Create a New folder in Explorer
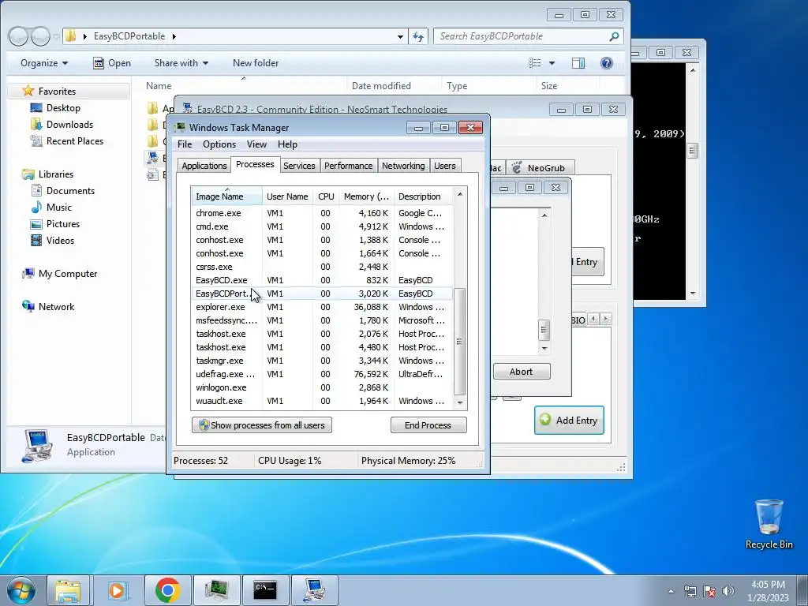The image size is (808, 606). tap(256, 63)
